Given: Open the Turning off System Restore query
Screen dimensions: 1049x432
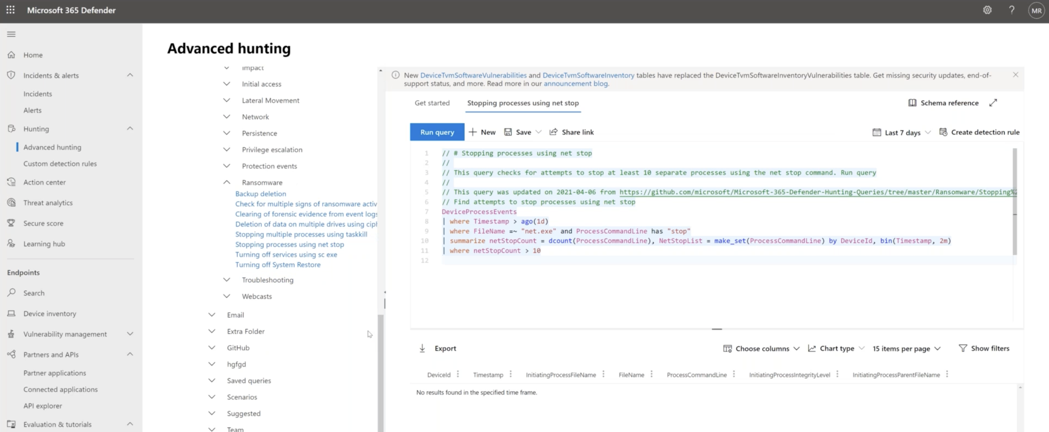Looking at the screenshot, I should click(x=278, y=264).
